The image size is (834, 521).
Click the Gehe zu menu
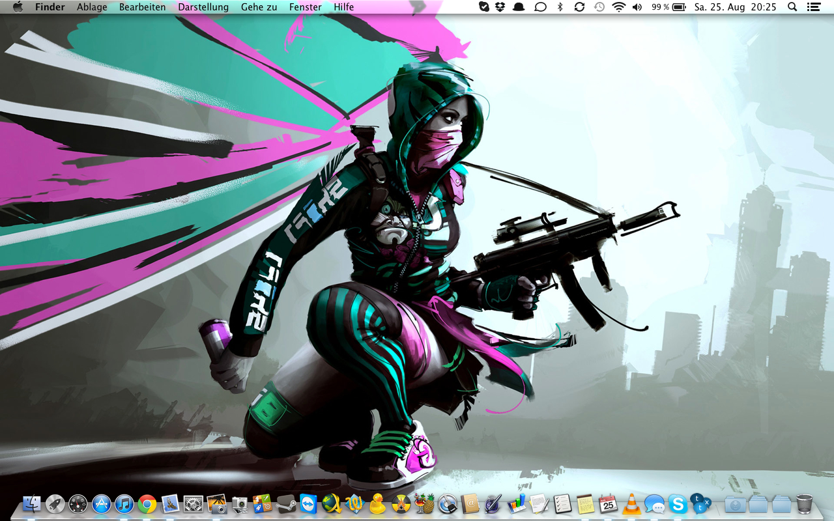coord(259,7)
